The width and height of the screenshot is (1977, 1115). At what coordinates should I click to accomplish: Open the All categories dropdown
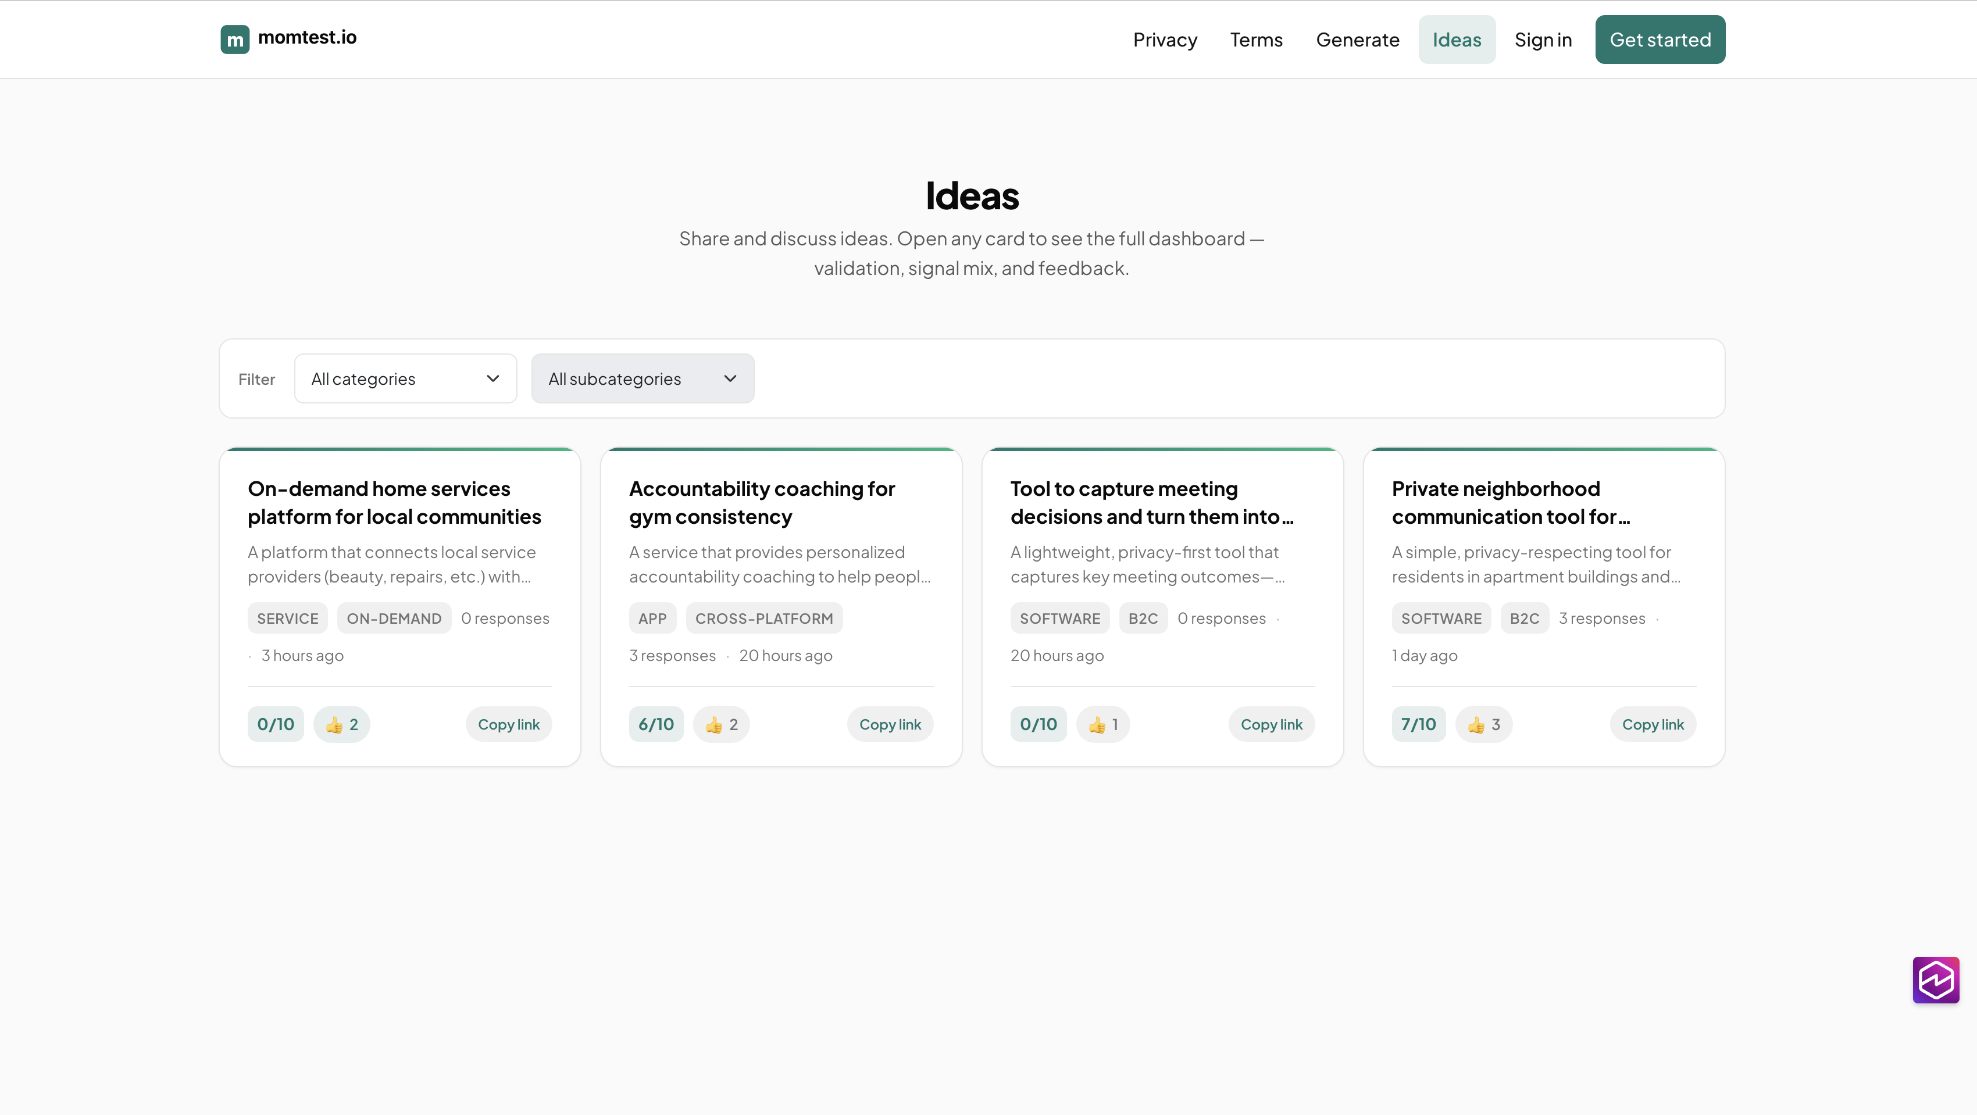click(405, 378)
